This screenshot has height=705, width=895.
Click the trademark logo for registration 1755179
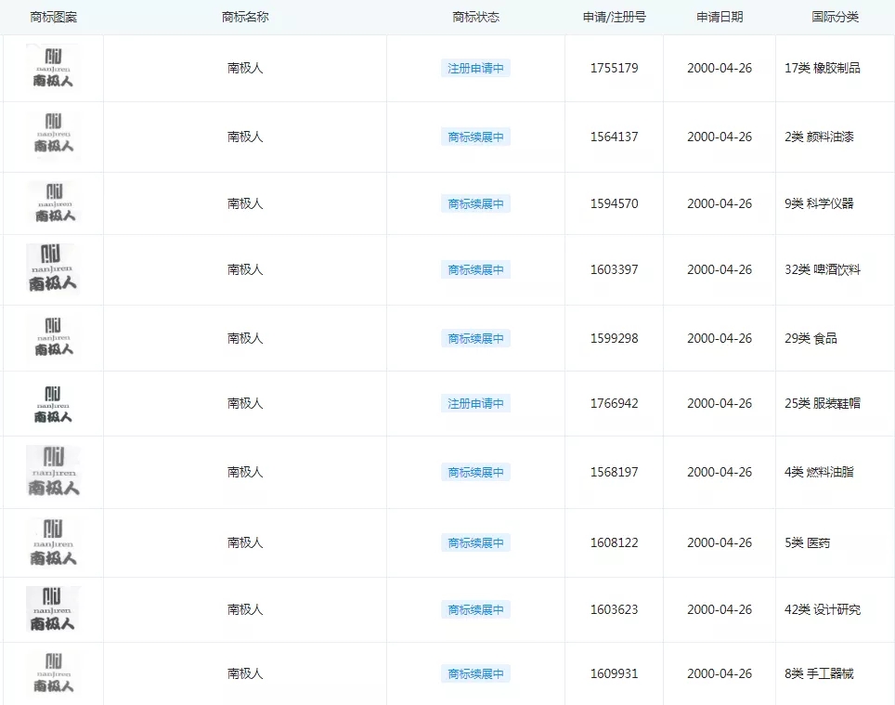pyautogui.click(x=53, y=68)
